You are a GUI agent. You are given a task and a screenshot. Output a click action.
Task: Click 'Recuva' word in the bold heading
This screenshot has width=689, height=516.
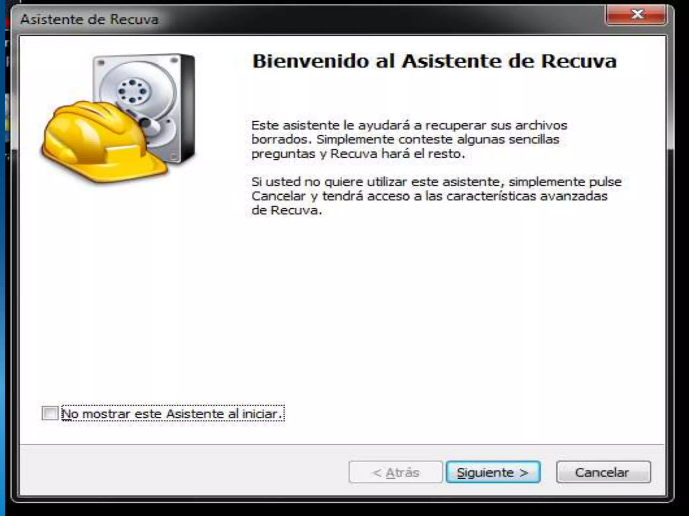point(579,61)
